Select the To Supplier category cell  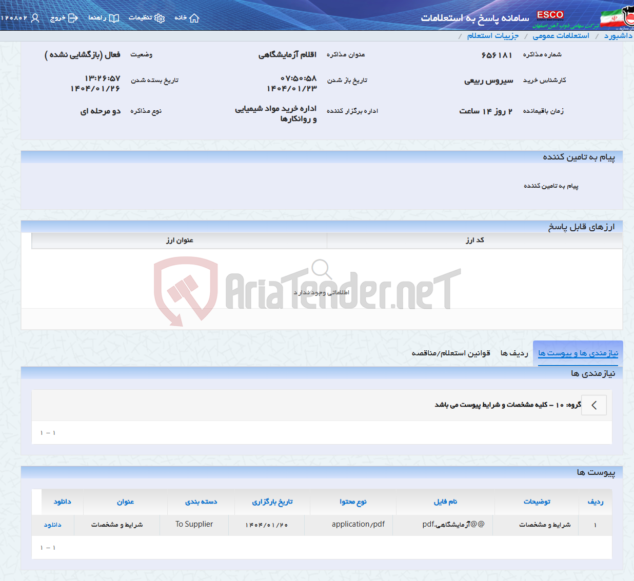coord(194,525)
